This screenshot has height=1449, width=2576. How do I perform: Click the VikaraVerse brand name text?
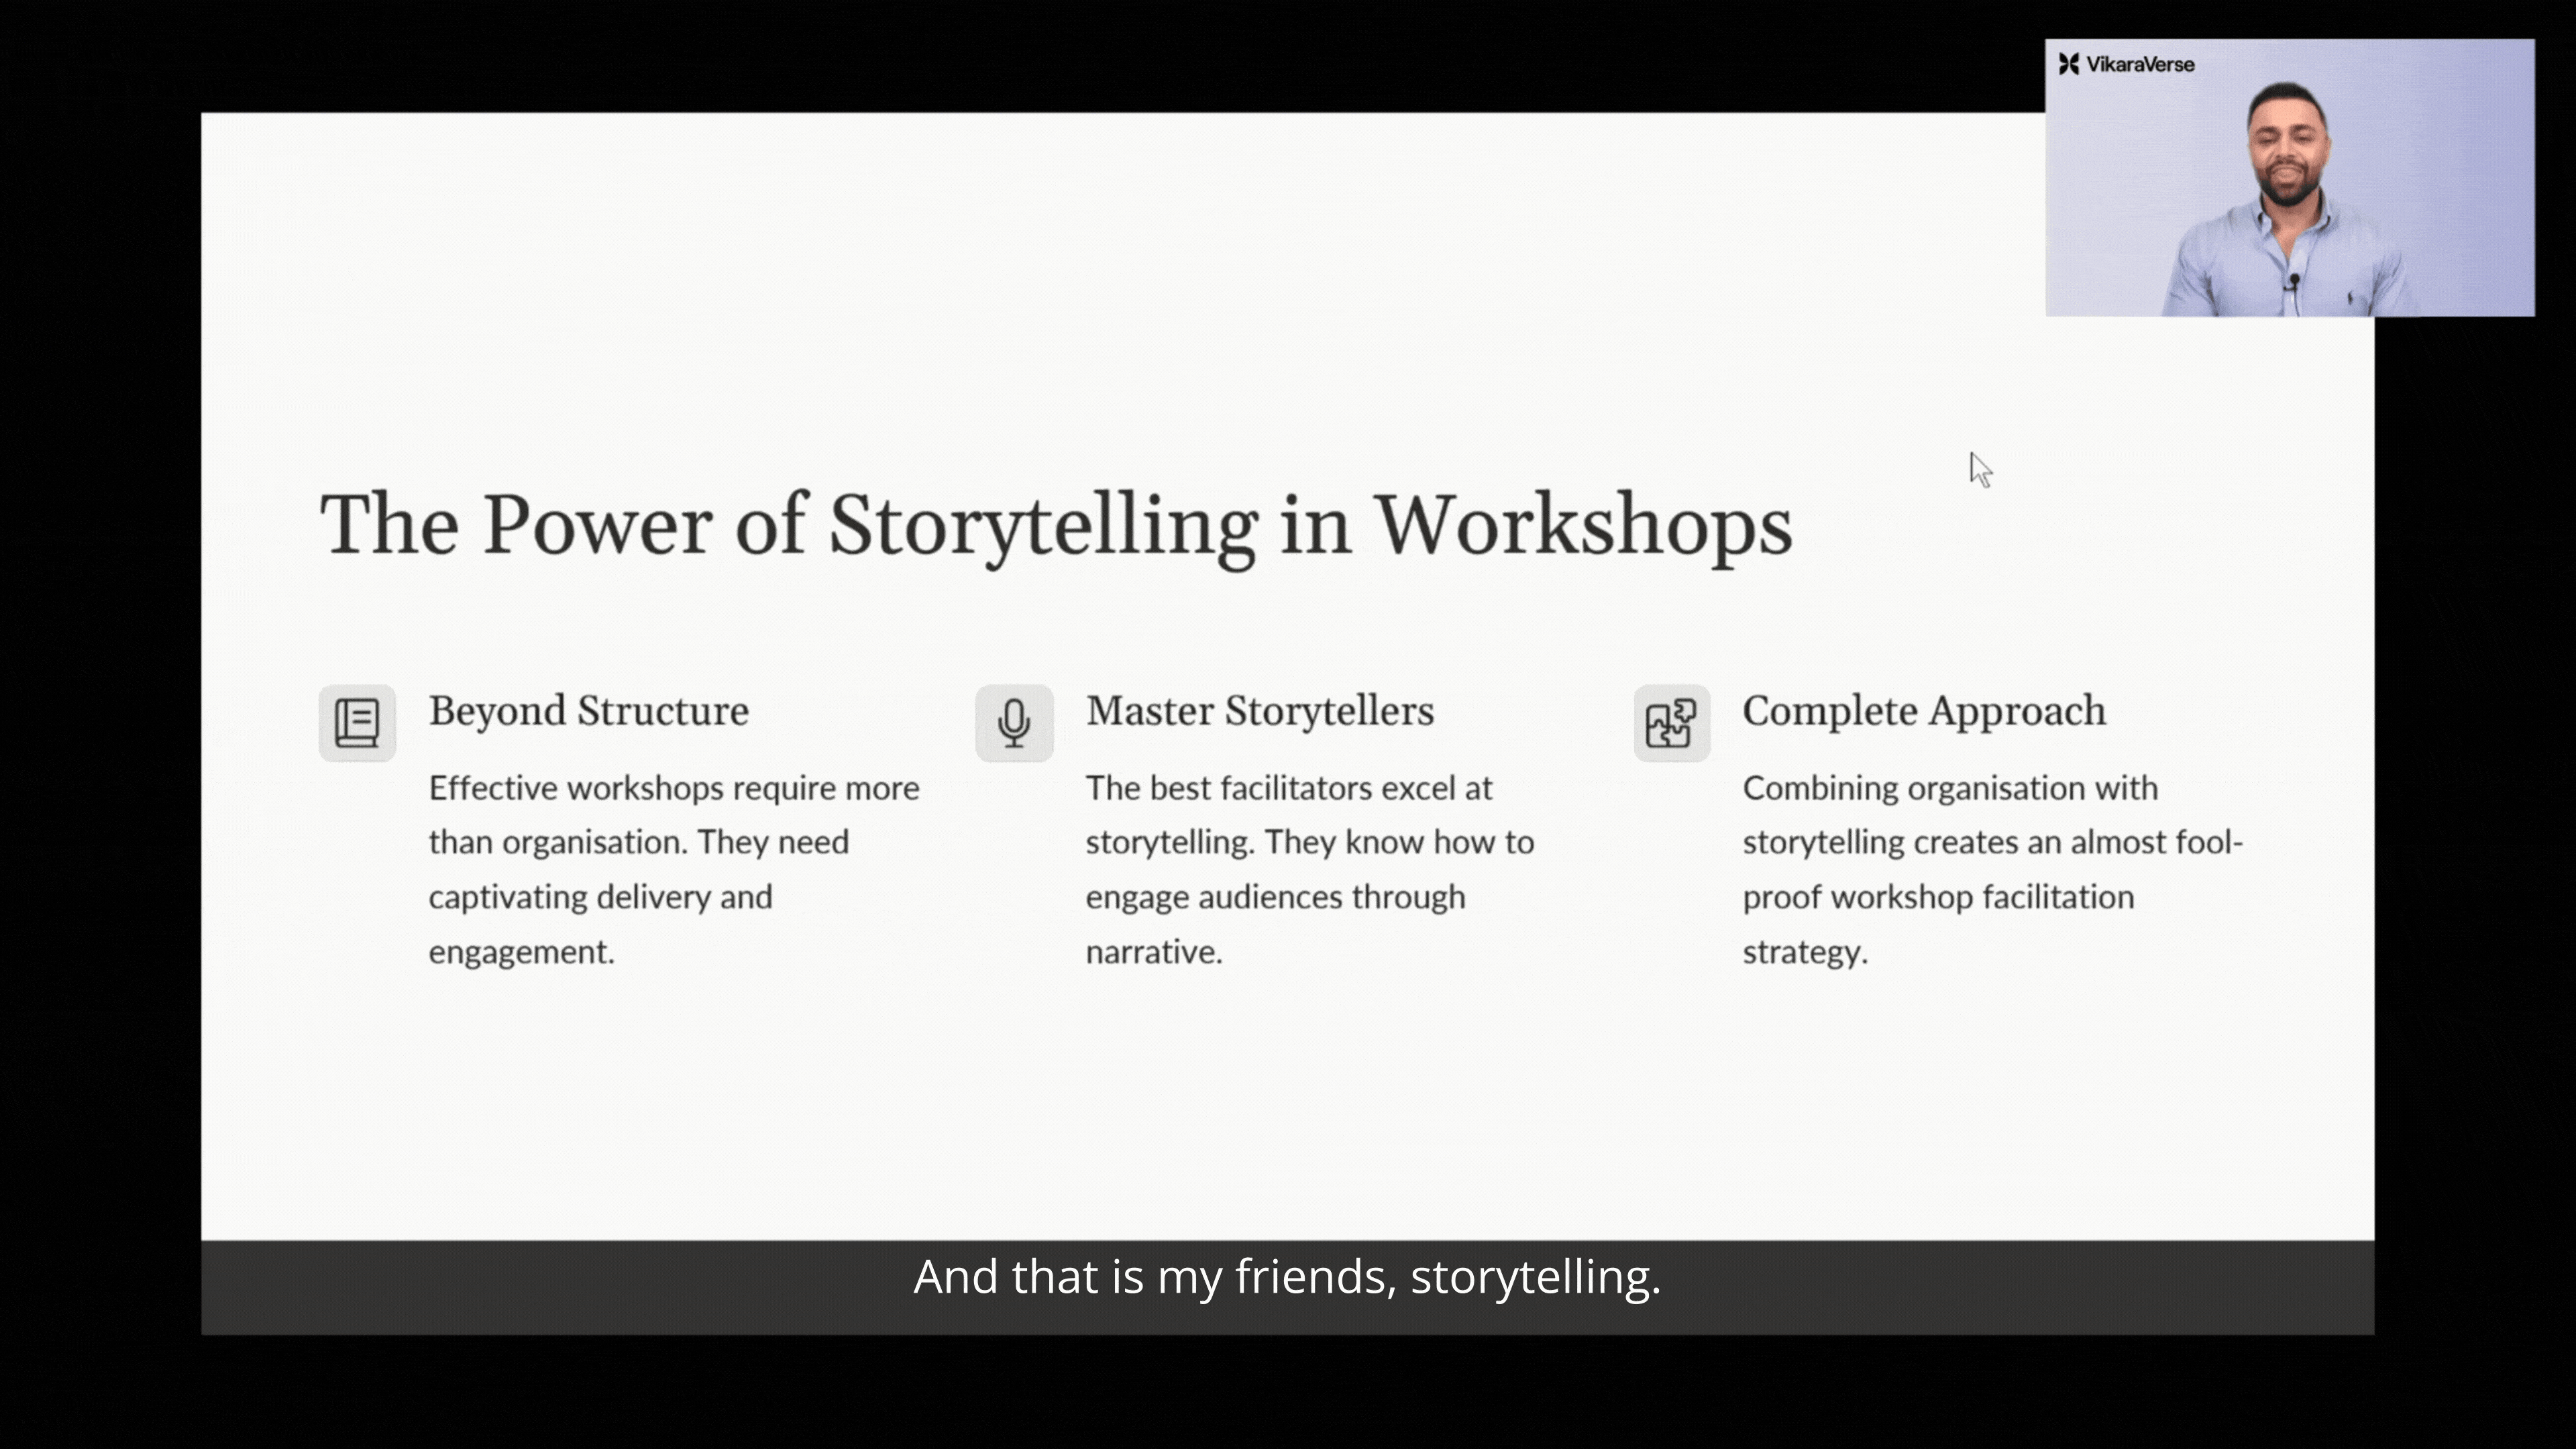coord(2140,65)
